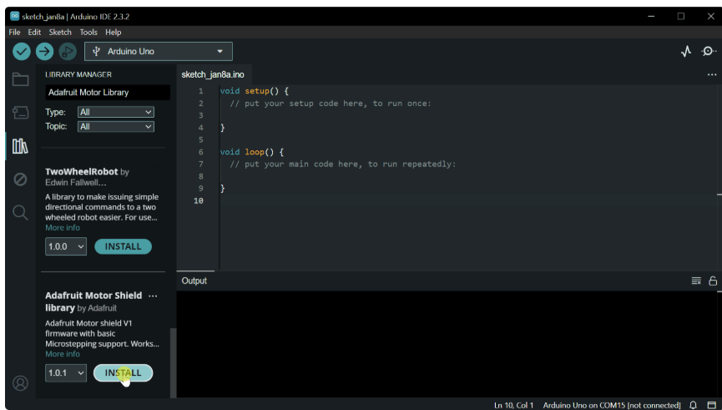Click line number 10 in gutter
Image resolution: width=722 pixels, height=410 pixels.
point(199,200)
